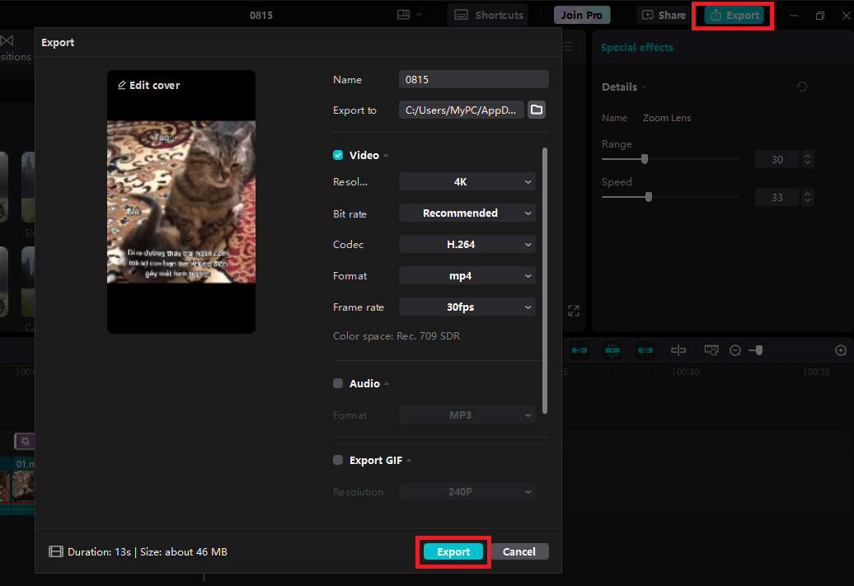The width and height of the screenshot is (854, 586).
Task: Click the Range value field showing 30
Action: pos(777,160)
